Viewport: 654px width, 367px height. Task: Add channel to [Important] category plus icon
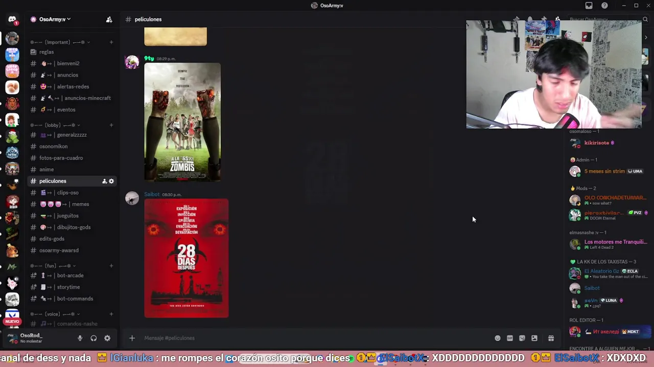point(111,42)
